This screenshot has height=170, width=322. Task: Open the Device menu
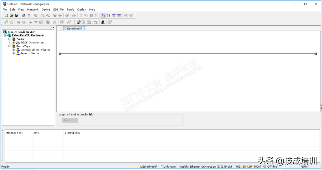tap(46, 9)
